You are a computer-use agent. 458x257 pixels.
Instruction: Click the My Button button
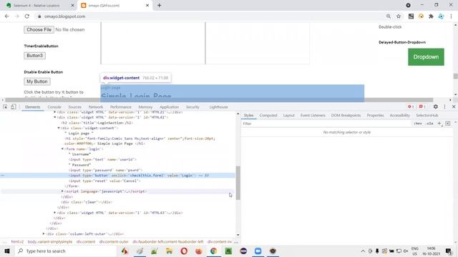(37, 81)
